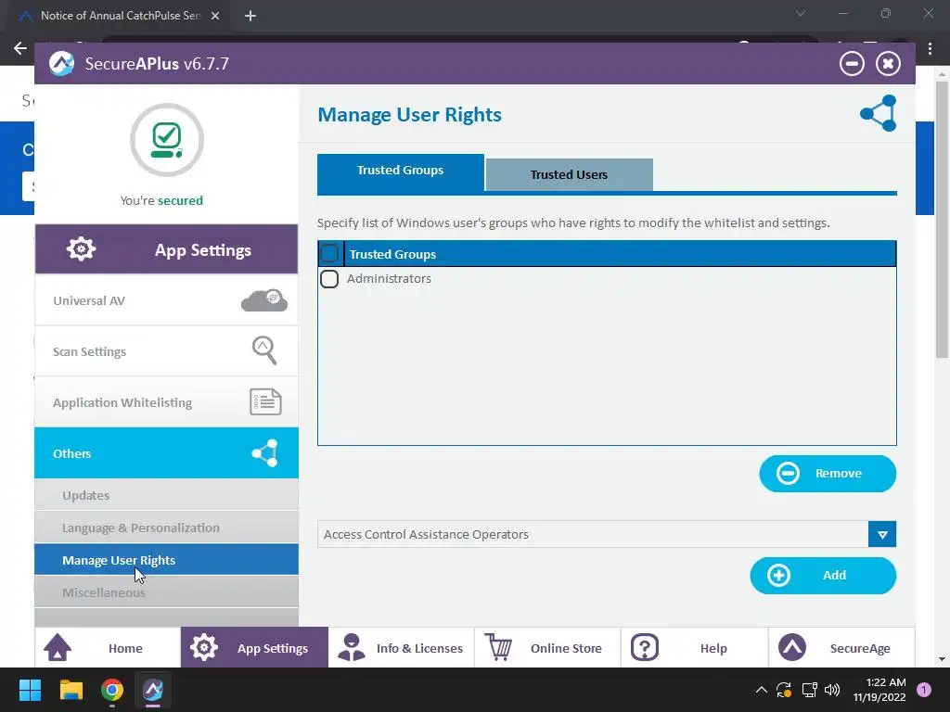Go to Home label in bottom bar
The height and width of the screenshot is (712, 950).
(125, 648)
